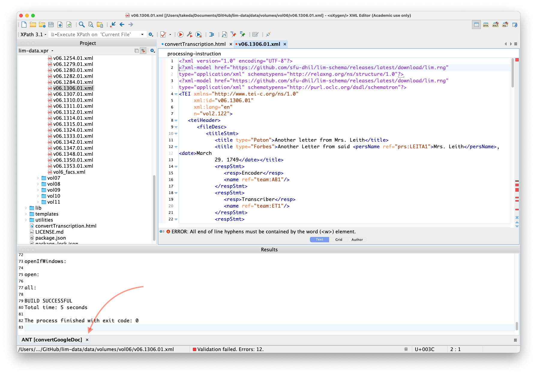Screen dimensions: 537x375
Task: Apply the transformation scenario
Action: click(x=180, y=34)
